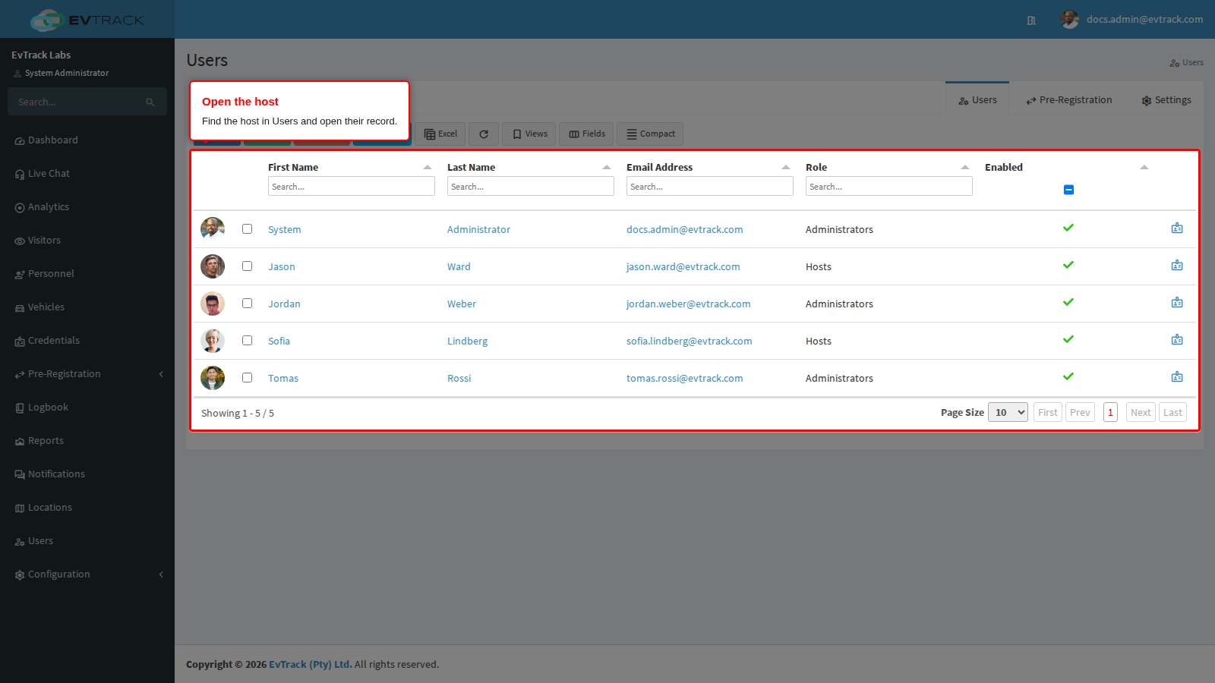Go to page 1 in pagination

1110,412
